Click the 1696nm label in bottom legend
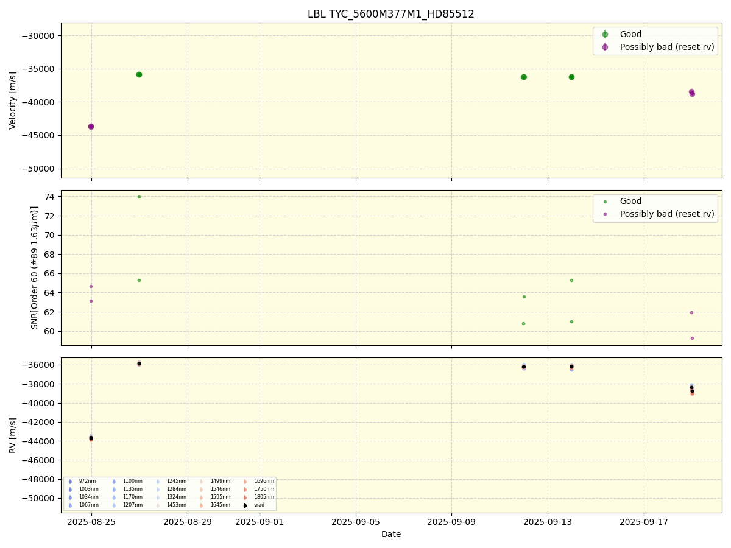 (264, 482)
